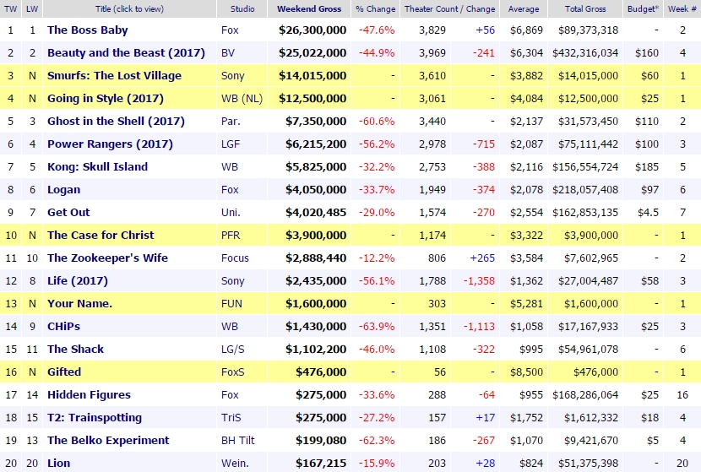Screen dimensions: 701x472
Task: Select $5,281 average for Your Name.
Action: coord(526,303)
